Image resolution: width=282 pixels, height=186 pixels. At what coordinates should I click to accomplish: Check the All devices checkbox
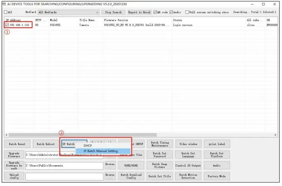pos(5,12)
